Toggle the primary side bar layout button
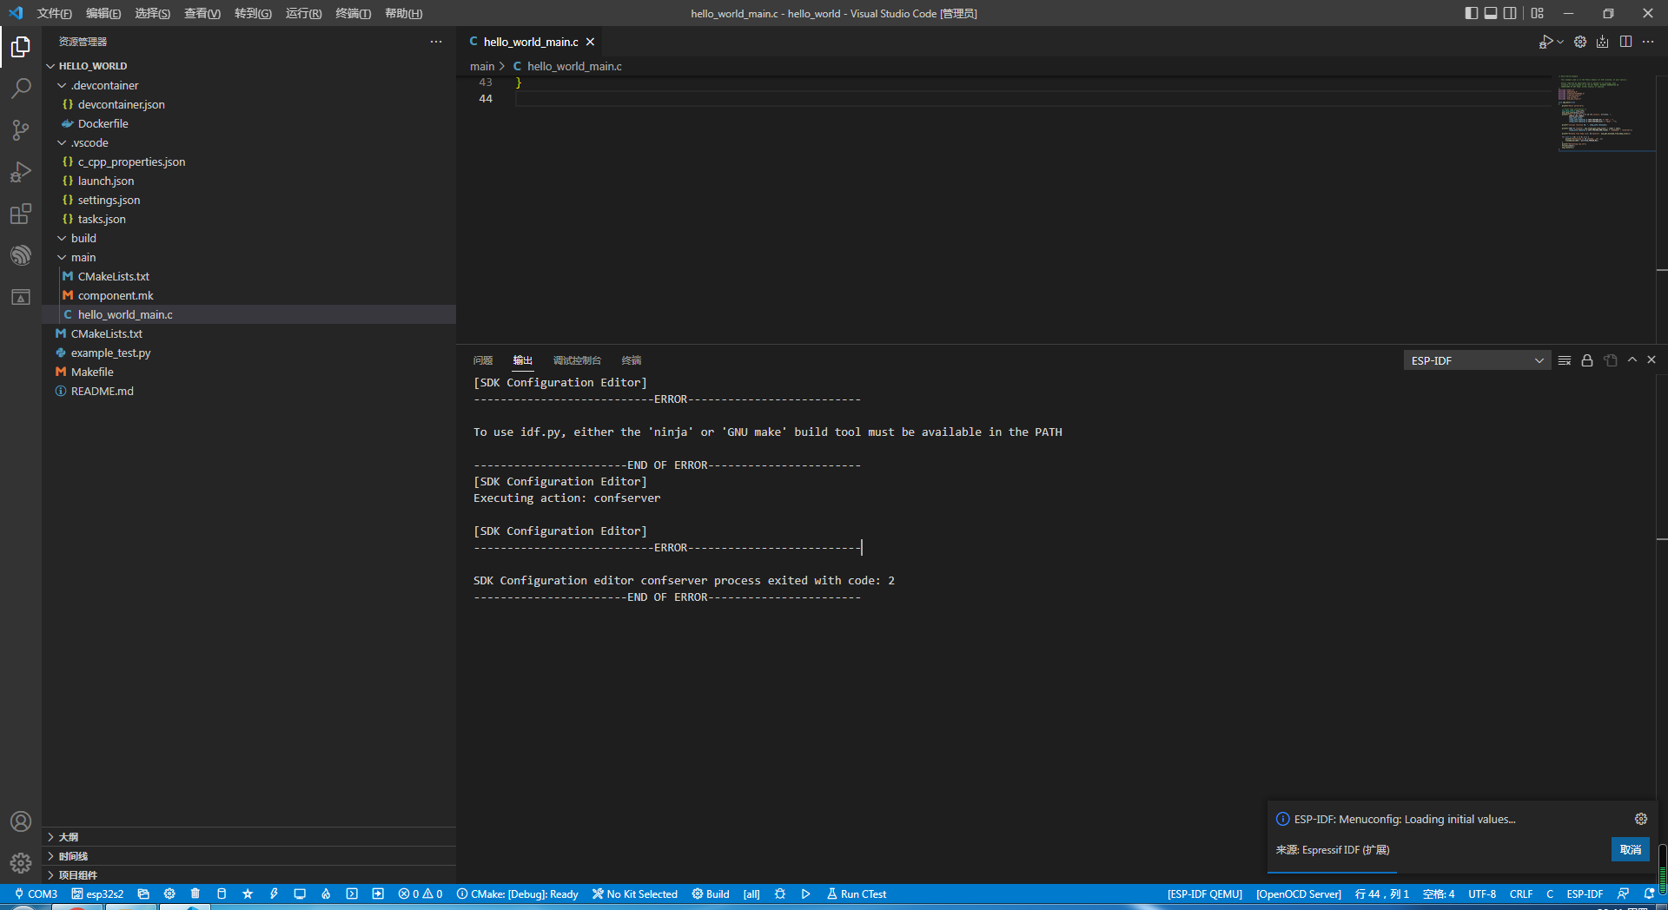This screenshot has width=1668, height=910. (1471, 13)
